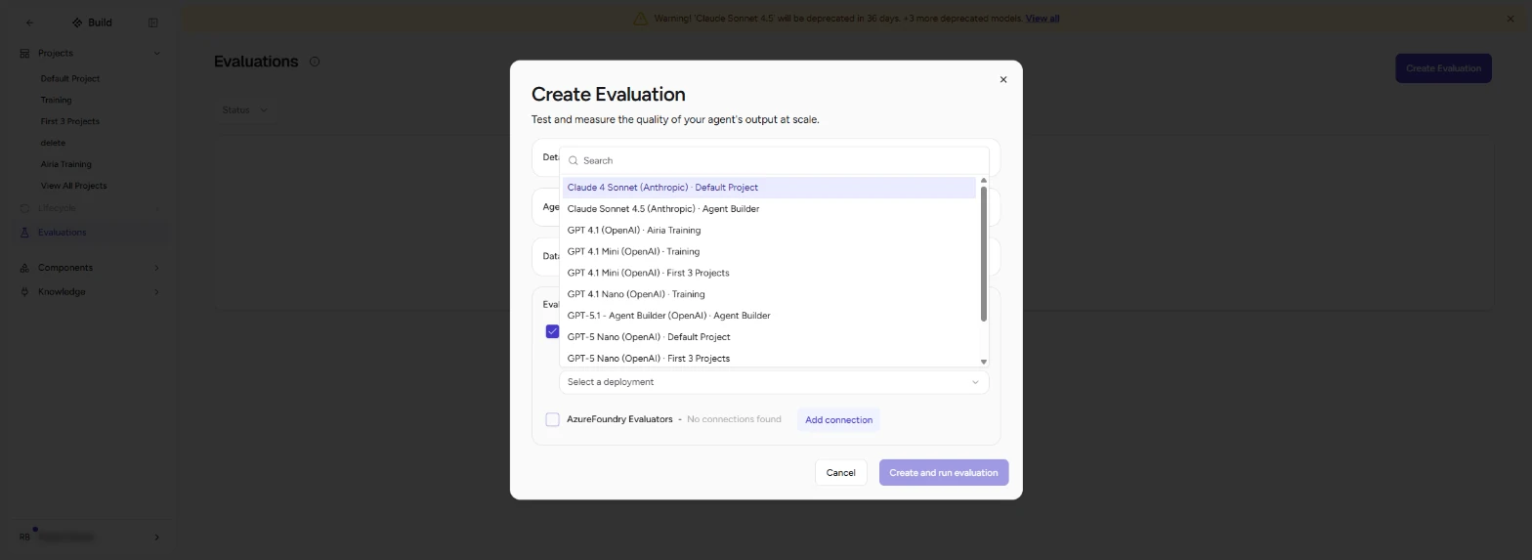The width and height of the screenshot is (1532, 560).
Task: Expand the Knowledge section chevron
Action: coord(156,292)
